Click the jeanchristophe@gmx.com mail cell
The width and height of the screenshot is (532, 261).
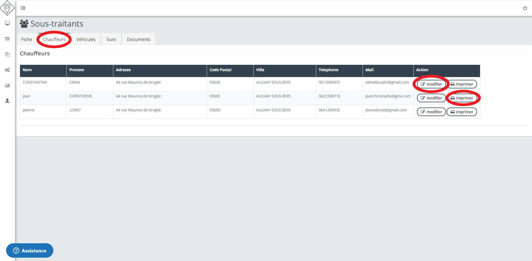[388, 96]
